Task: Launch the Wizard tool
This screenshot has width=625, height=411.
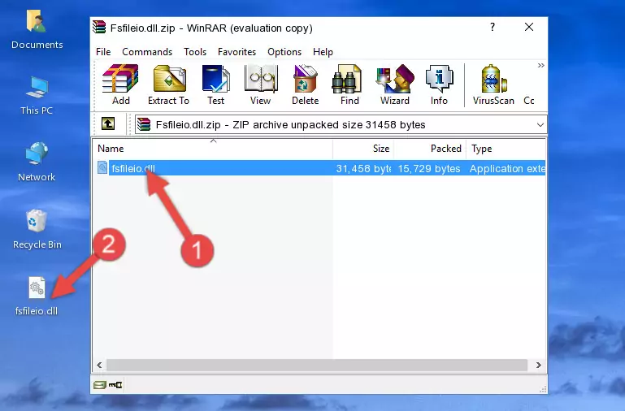Action: tap(395, 84)
